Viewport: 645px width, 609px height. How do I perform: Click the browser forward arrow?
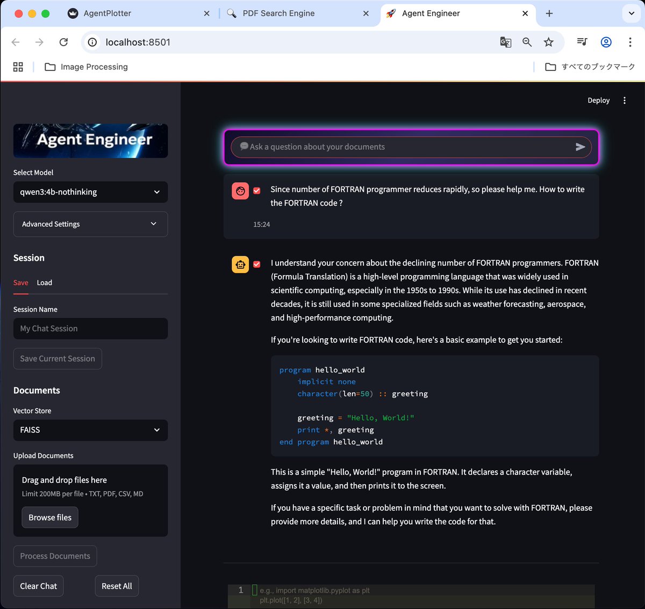pyautogui.click(x=39, y=42)
